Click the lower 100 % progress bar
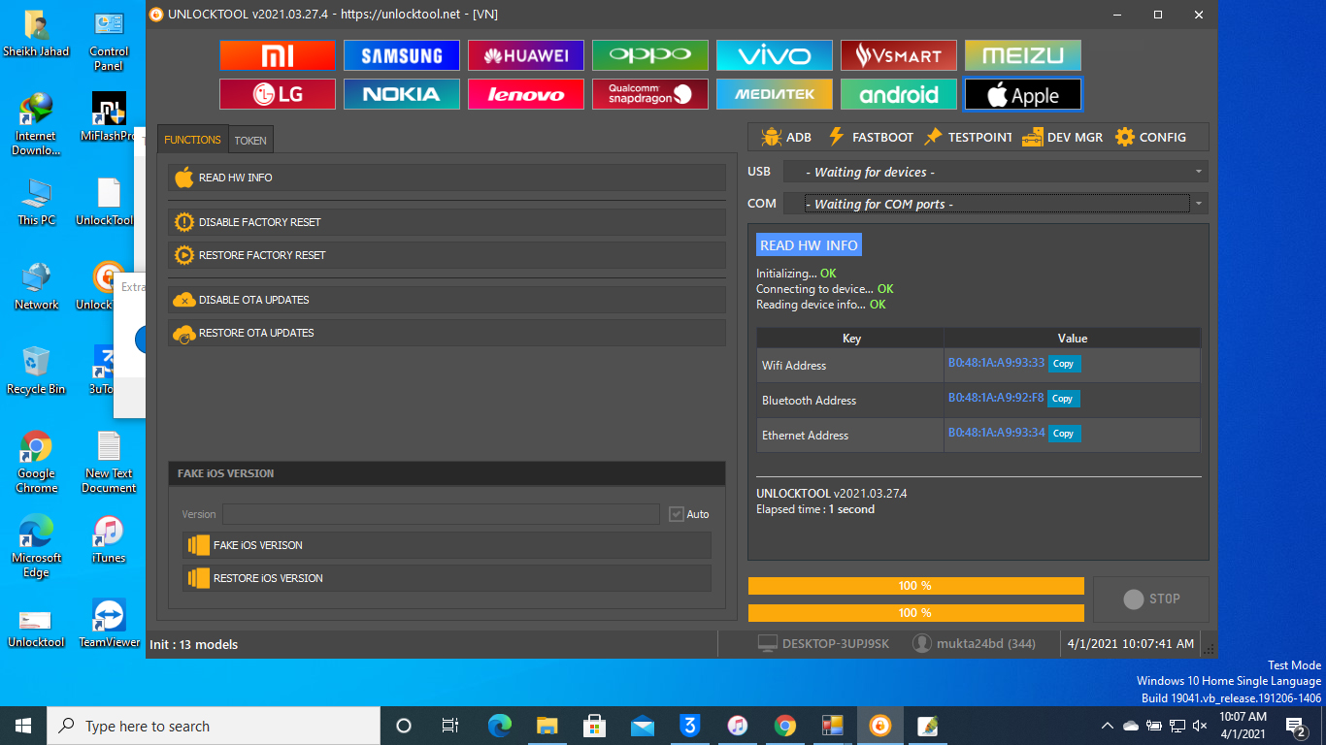This screenshot has width=1326, height=745. click(915, 613)
